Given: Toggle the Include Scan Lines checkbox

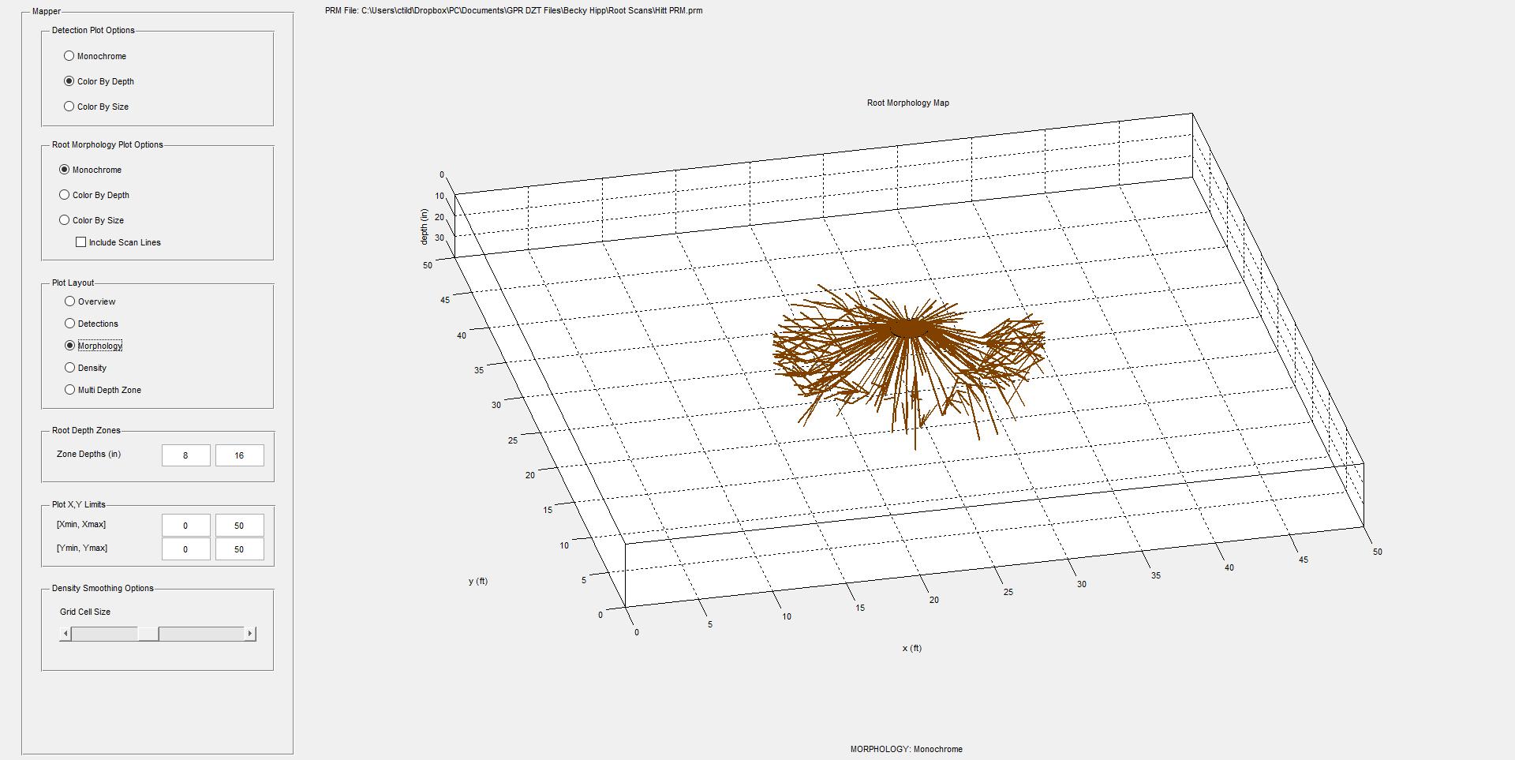Looking at the screenshot, I should 80,242.
